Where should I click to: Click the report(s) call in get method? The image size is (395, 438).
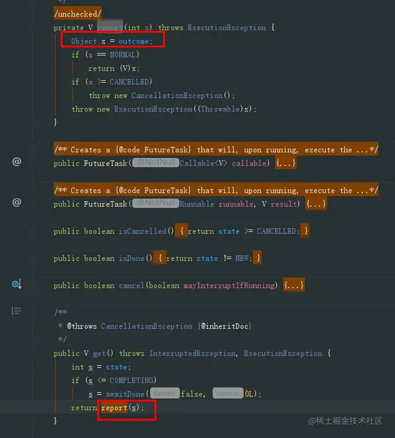click(120, 408)
